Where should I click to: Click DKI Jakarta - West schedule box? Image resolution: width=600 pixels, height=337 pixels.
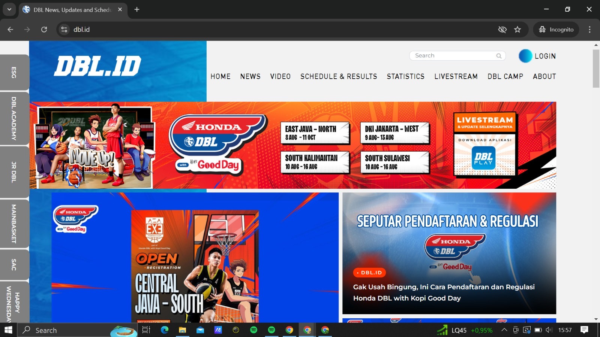click(395, 133)
